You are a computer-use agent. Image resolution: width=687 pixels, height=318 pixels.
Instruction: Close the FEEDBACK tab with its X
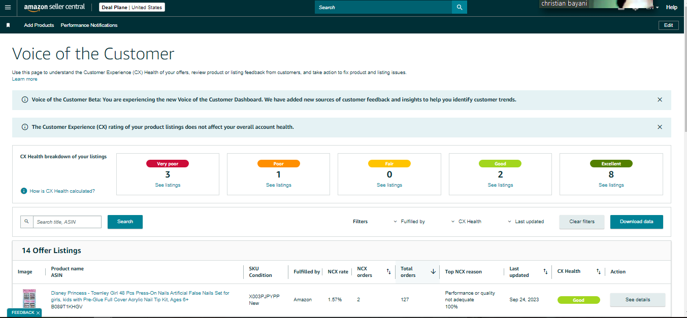point(38,313)
